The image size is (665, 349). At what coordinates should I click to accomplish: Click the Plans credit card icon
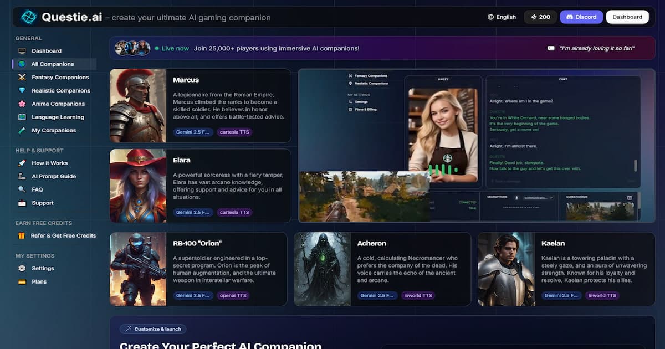pyautogui.click(x=22, y=282)
